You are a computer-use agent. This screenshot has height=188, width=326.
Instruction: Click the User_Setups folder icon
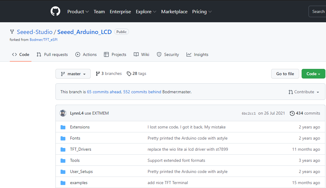pos(63,172)
